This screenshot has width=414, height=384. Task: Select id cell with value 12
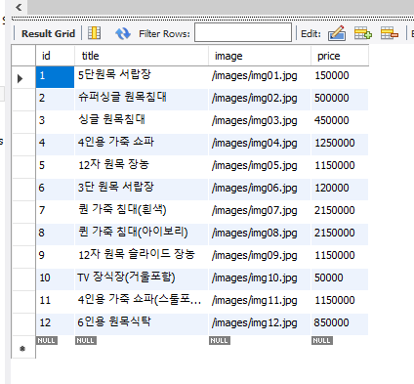coord(55,323)
